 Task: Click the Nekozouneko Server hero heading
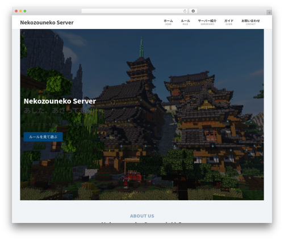(60, 101)
